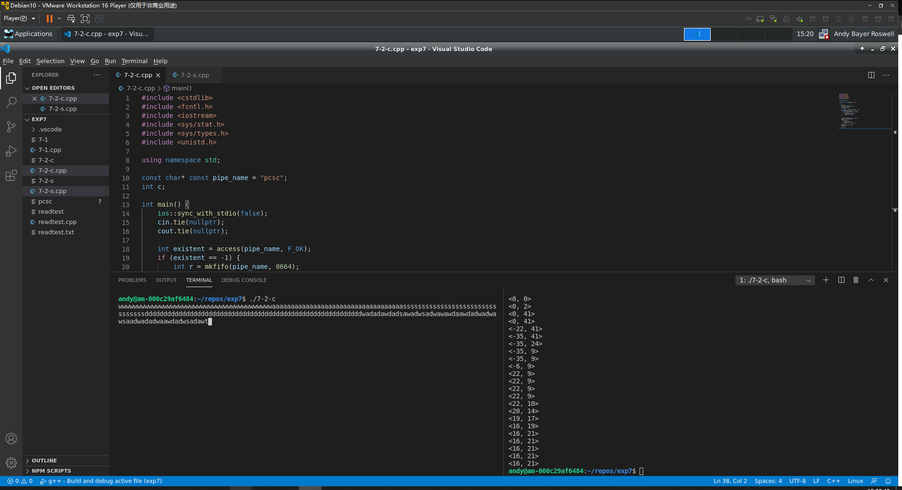The width and height of the screenshot is (902, 490).
Task: Send Ctrl+Alt+Del to virtual machine
Action: [x=71, y=19]
